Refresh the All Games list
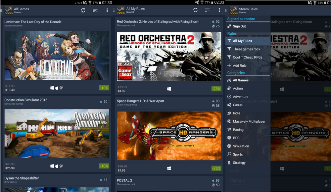Image resolution: width=331 pixels, height=192 pixels. click(x=83, y=10)
